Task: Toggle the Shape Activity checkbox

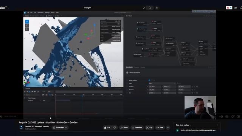Action: click(149, 80)
